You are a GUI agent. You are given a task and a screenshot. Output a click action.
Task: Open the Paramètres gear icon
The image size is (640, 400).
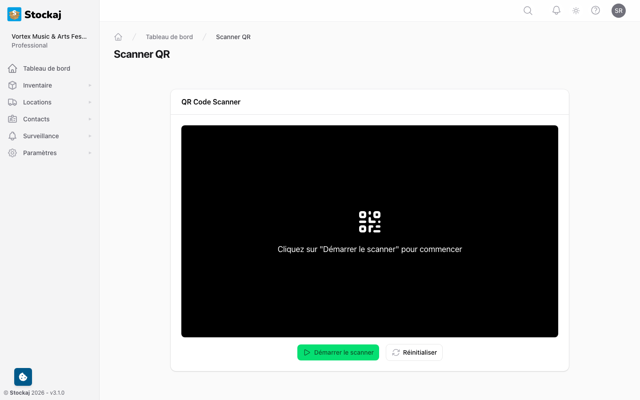[12, 152]
